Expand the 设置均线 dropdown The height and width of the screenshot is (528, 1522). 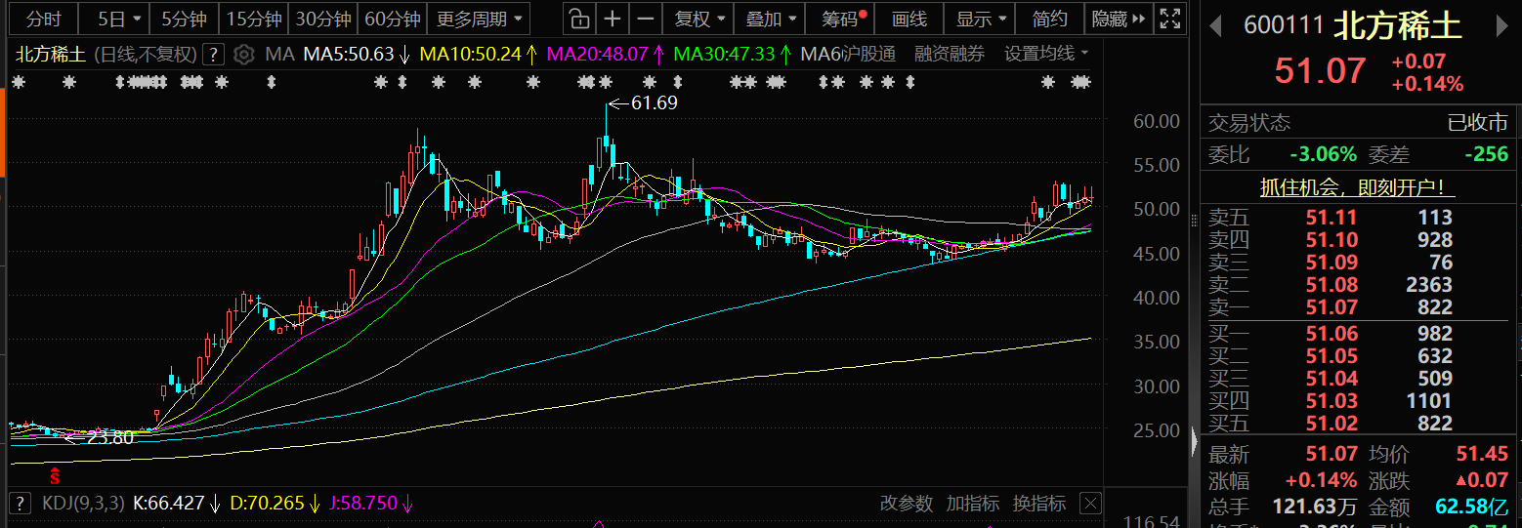(1046, 55)
